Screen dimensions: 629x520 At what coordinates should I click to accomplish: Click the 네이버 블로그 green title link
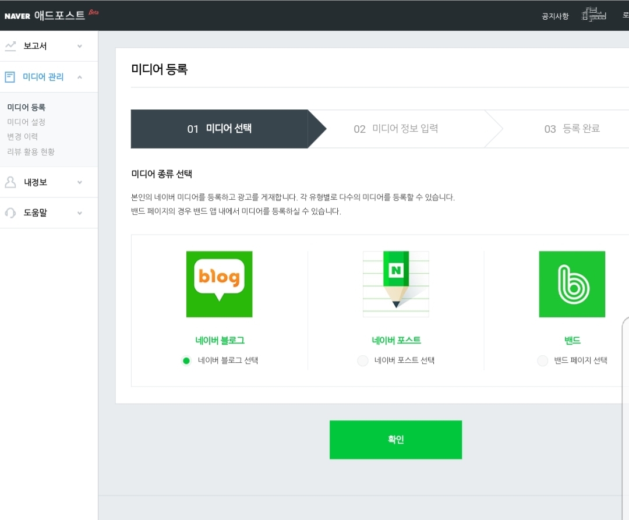click(x=220, y=341)
